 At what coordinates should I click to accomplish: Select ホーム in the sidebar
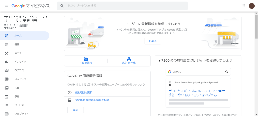[x=25, y=36]
